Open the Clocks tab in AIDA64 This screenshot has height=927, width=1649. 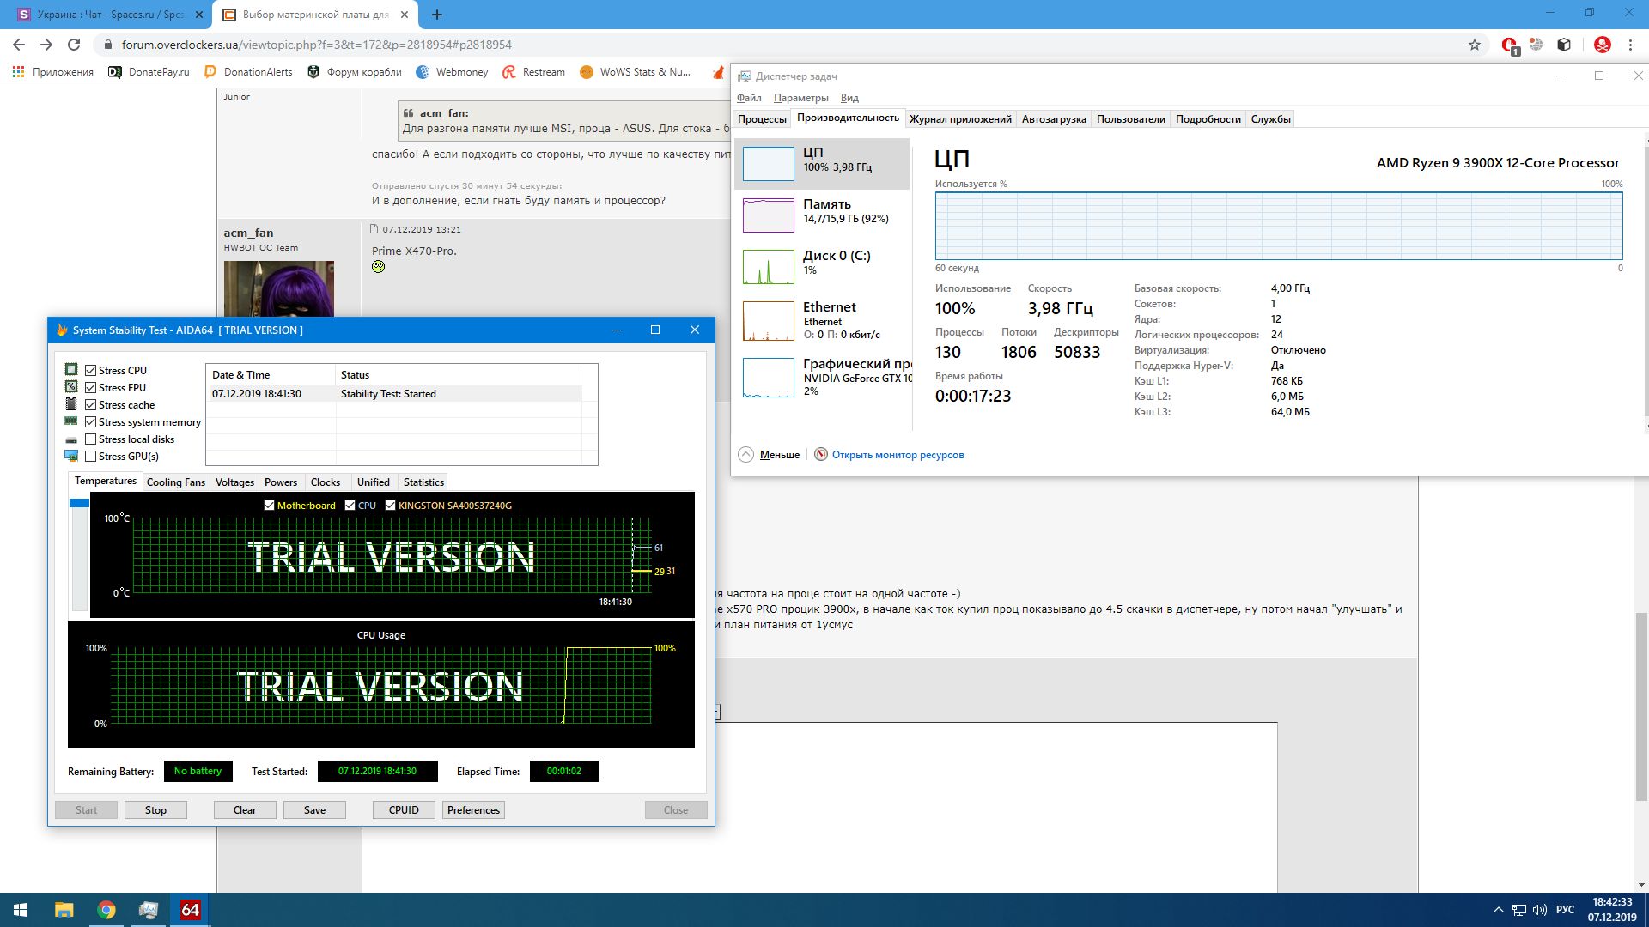326,482
